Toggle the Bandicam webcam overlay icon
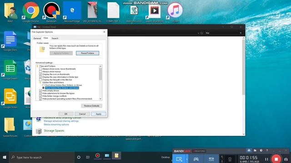291x163 pixels. (230, 159)
